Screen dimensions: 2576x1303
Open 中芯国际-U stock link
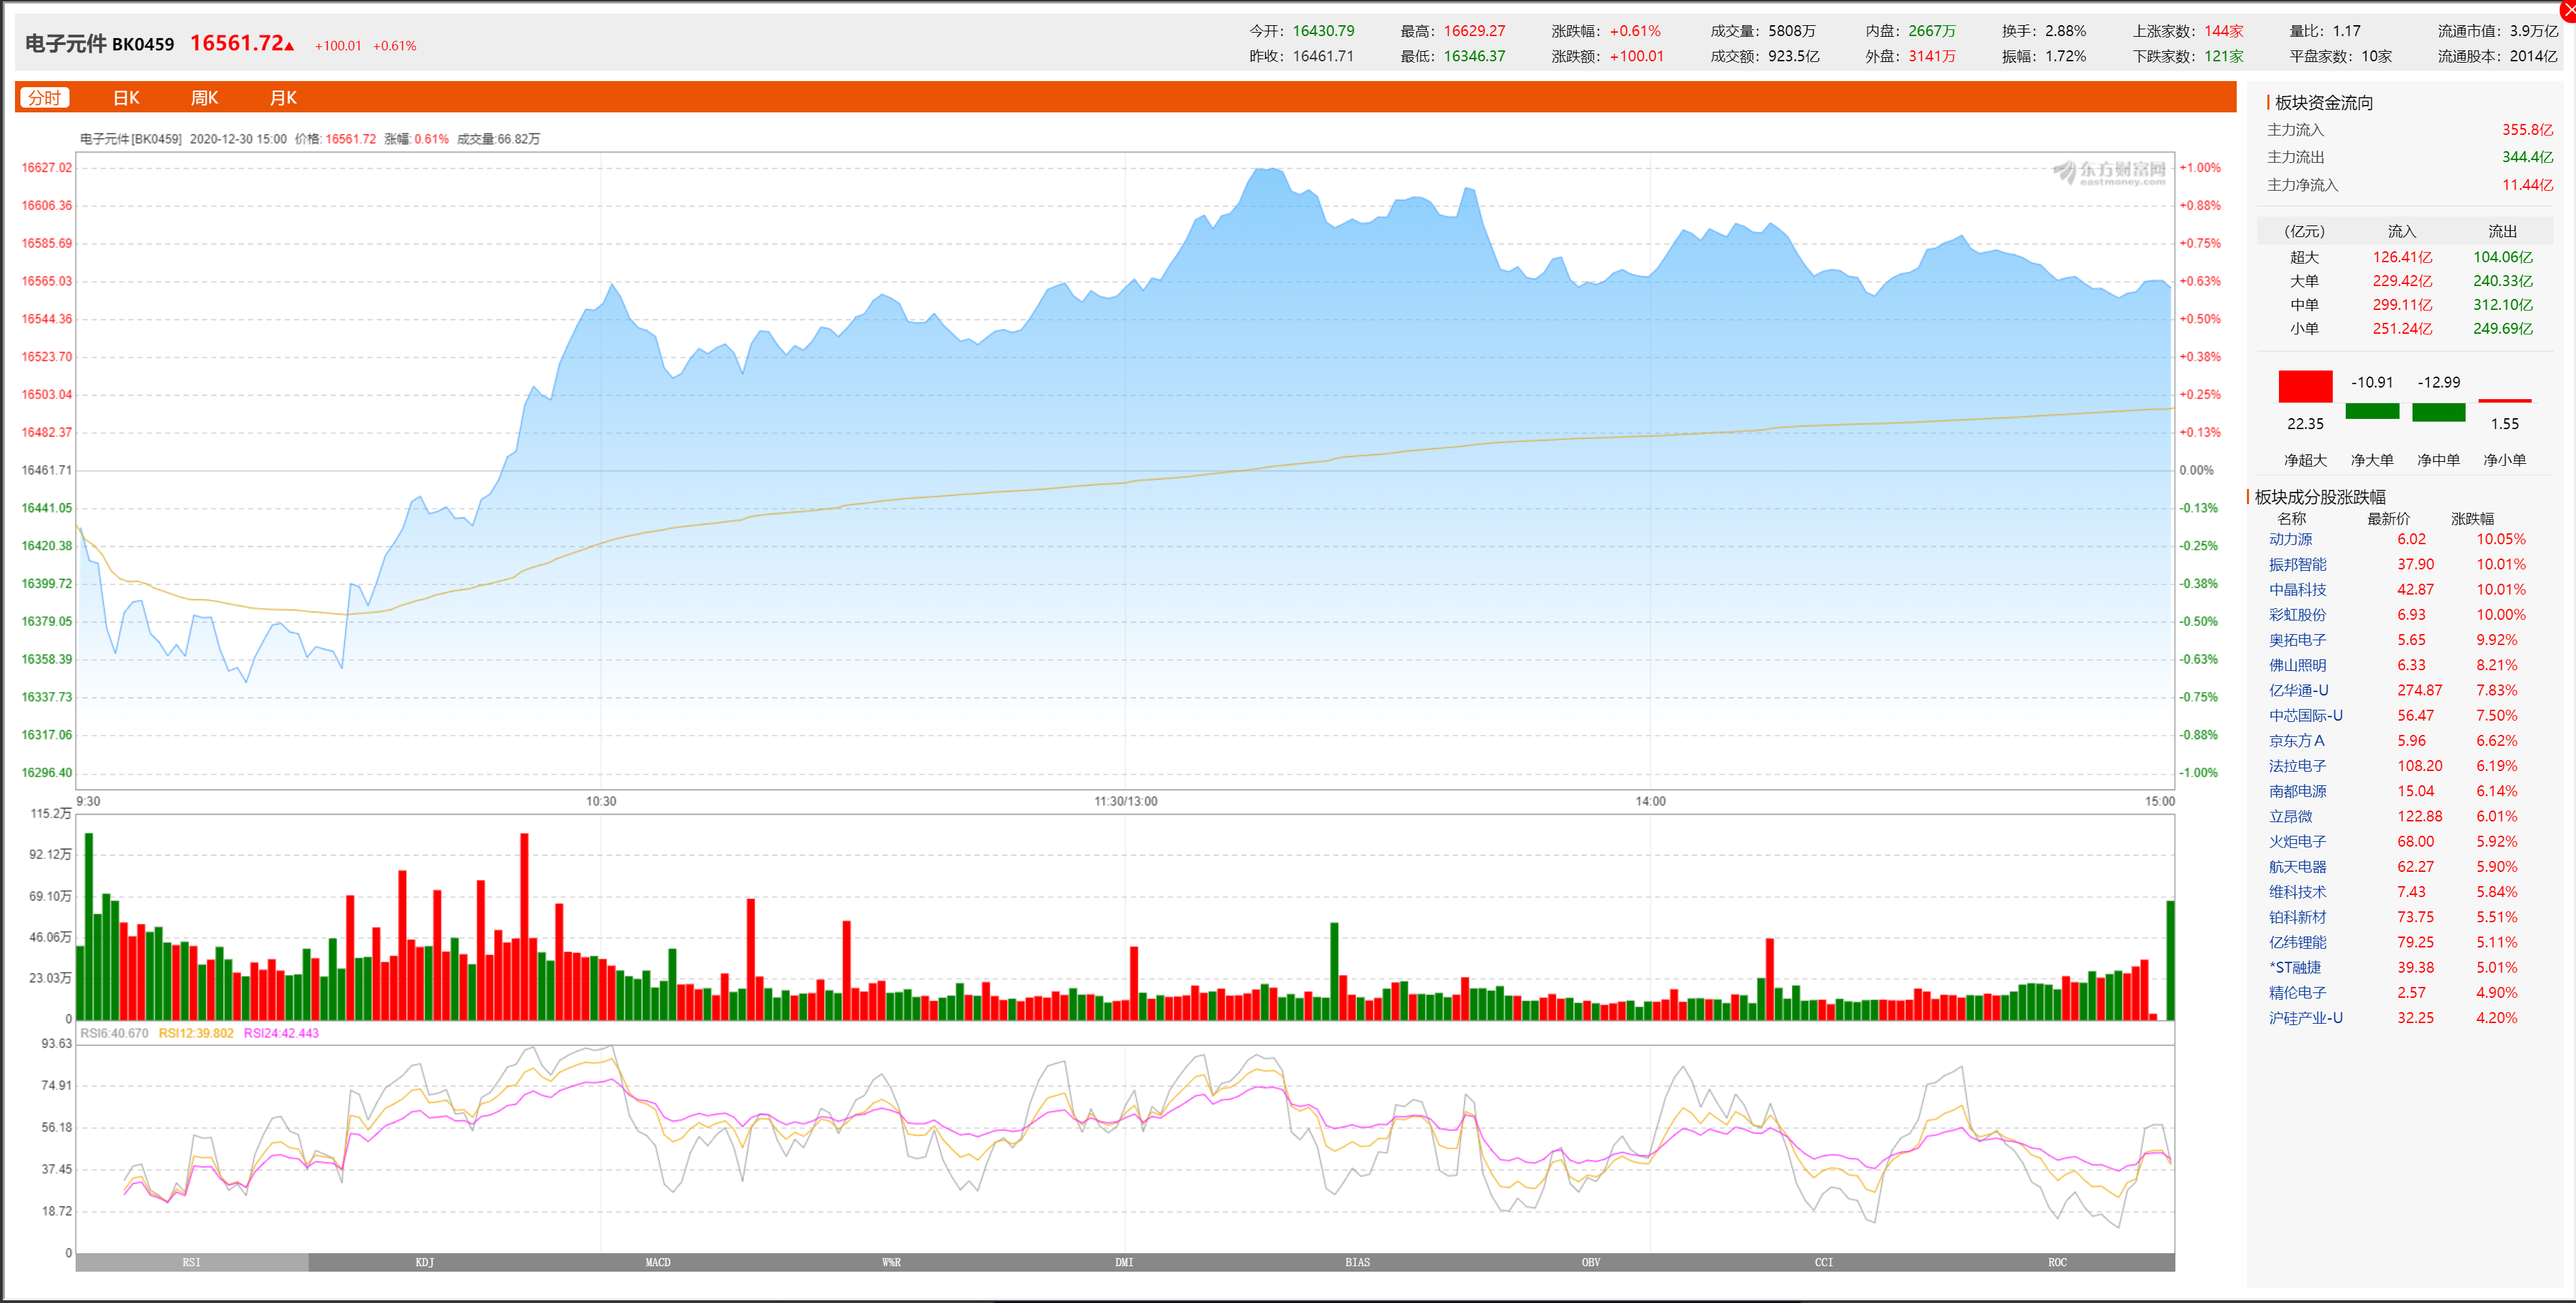coord(2305,715)
